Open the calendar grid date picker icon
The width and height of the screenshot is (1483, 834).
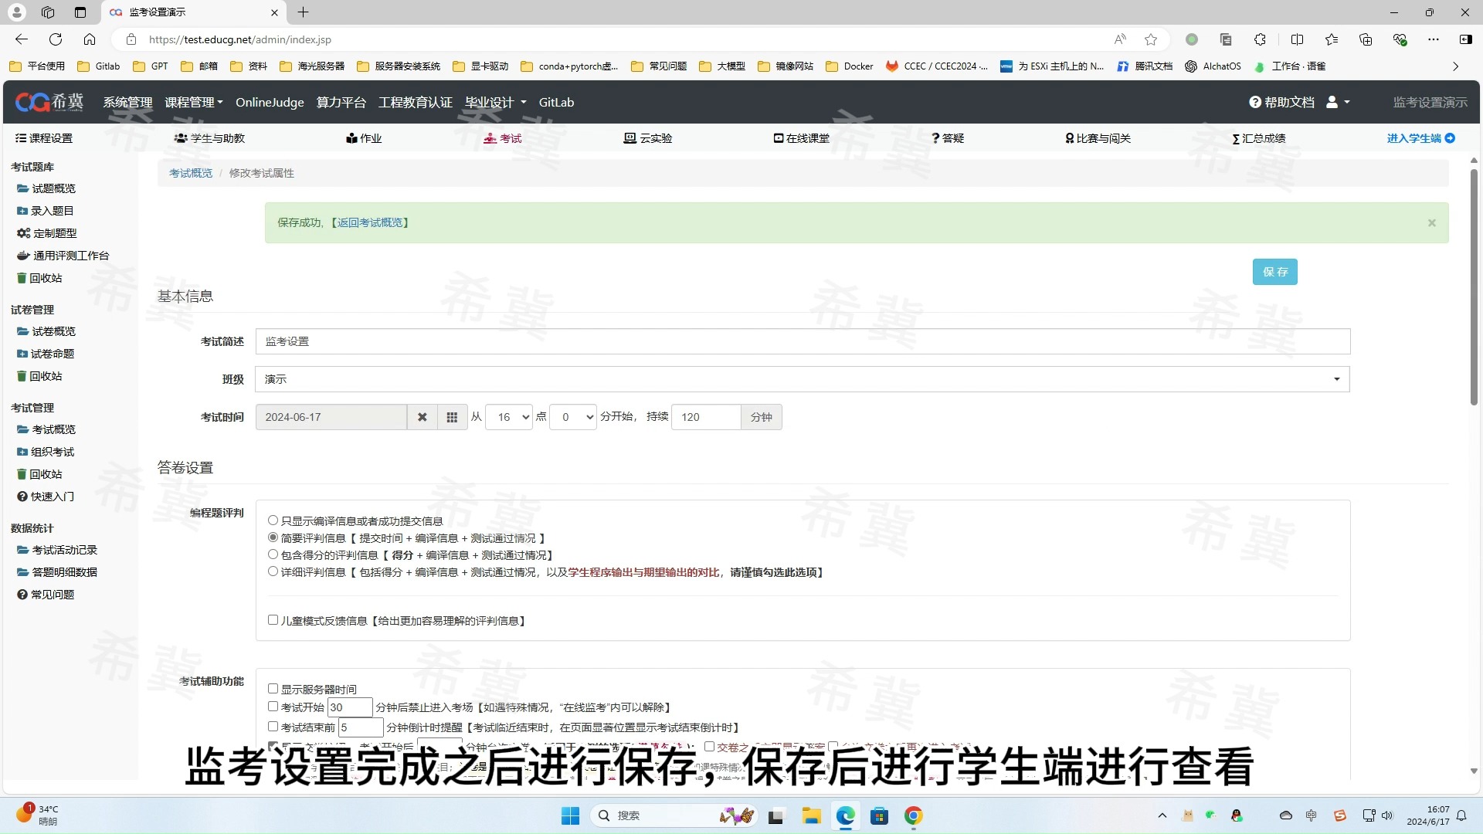pos(452,417)
